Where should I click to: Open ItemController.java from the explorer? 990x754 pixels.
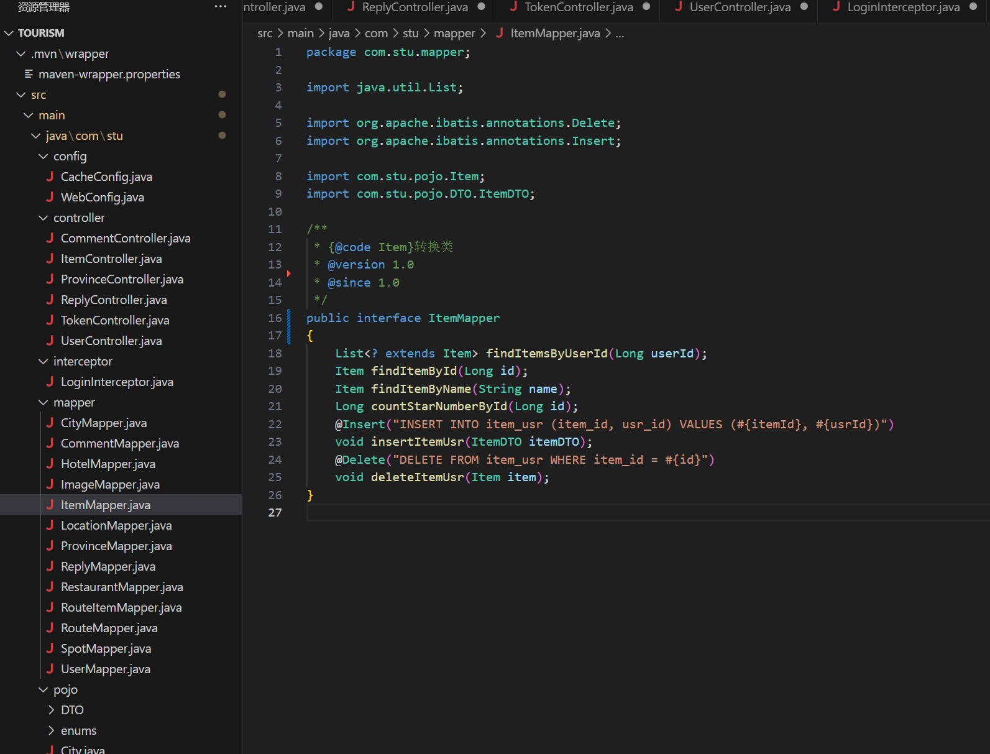pos(111,259)
